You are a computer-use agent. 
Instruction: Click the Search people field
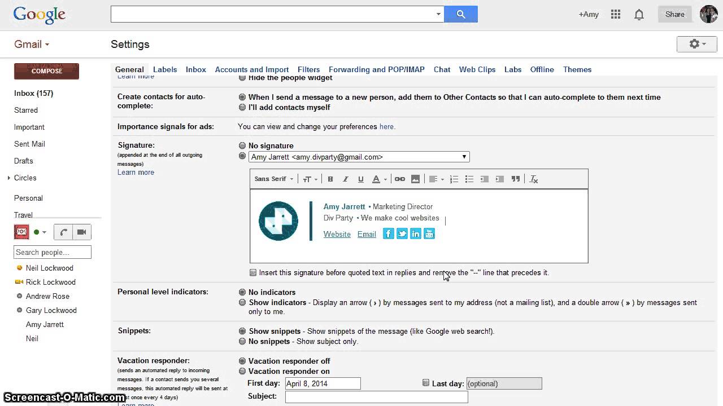tap(53, 252)
